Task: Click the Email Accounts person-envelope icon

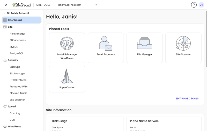Action: click(106, 43)
